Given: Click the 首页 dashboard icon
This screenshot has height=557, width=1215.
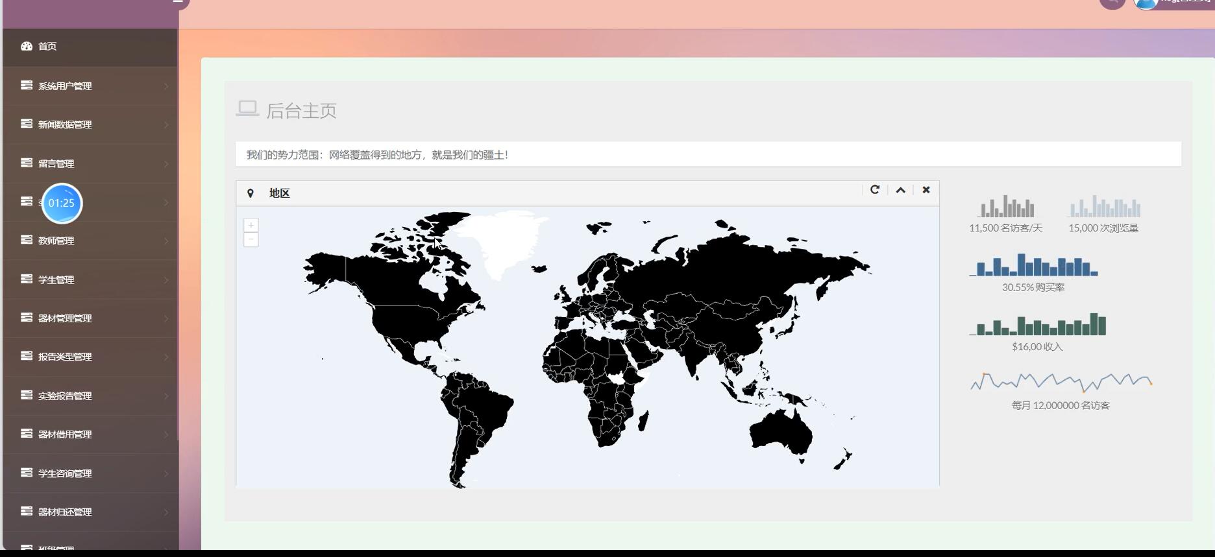Looking at the screenshot, I should point(27,46).
